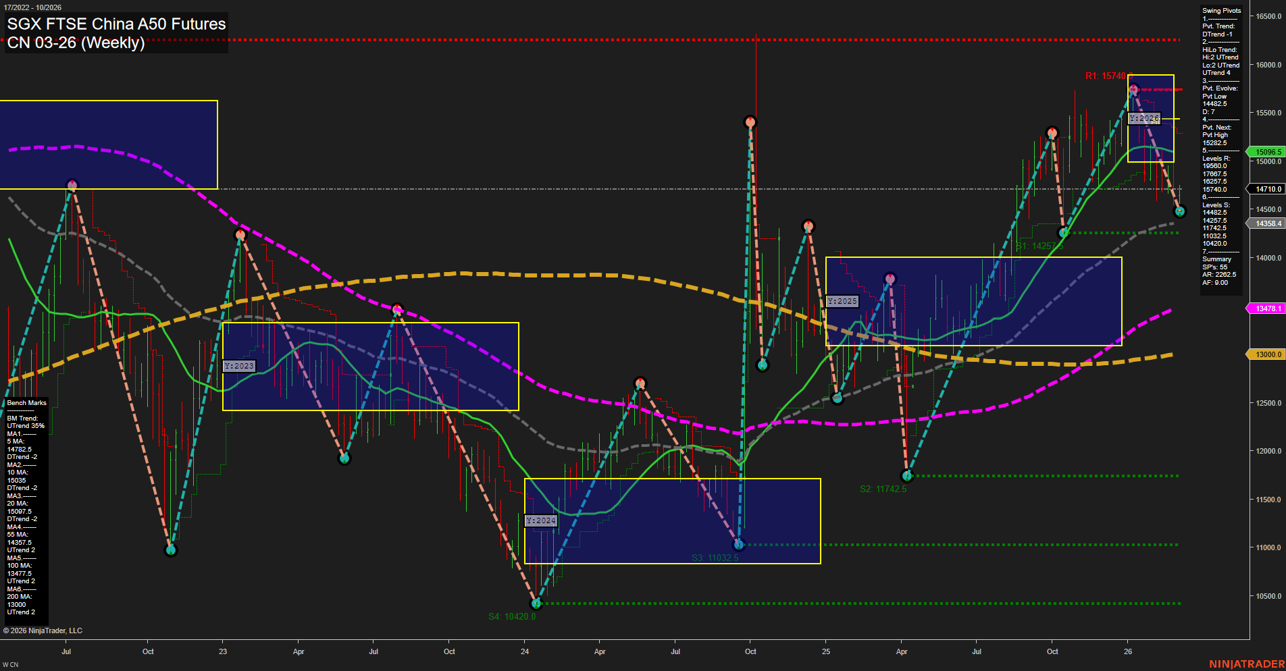Toggle the Y:2026 highlighted region label

point(1145,118)
